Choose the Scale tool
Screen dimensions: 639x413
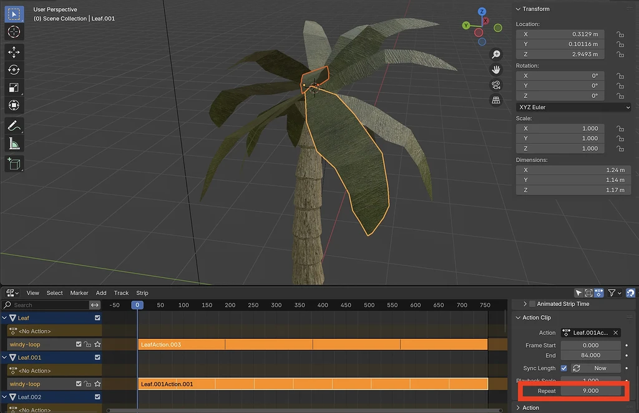tap(14, 87)
